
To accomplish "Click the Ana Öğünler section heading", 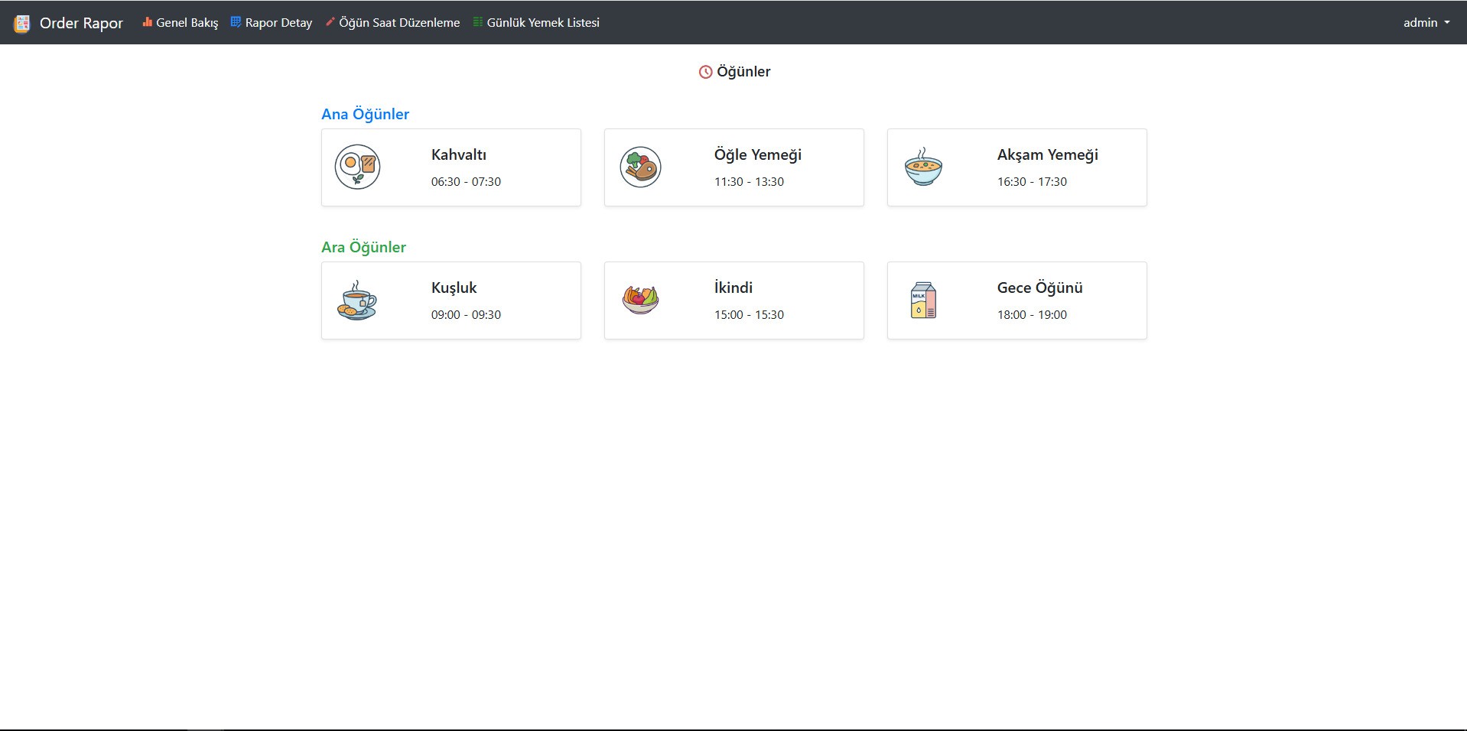I will [x=365, y=114].
